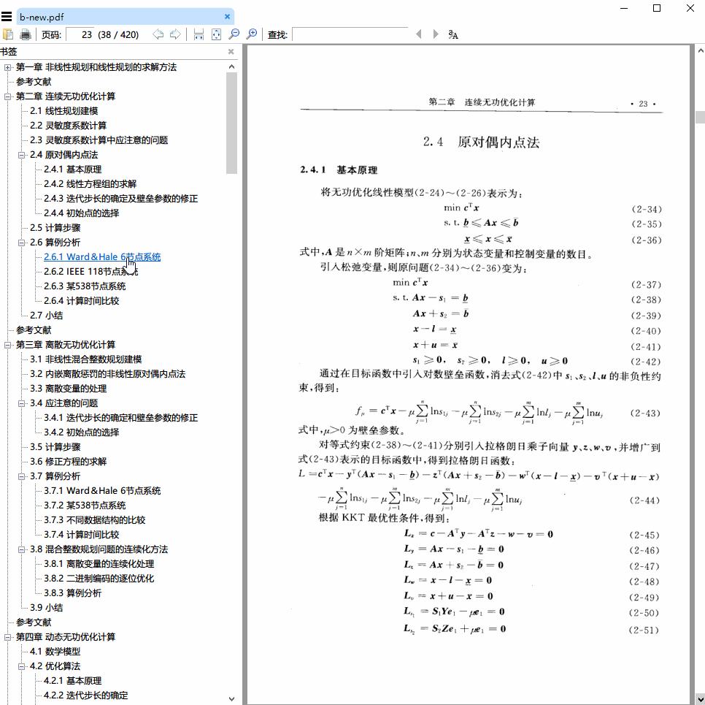
Task: Click the document scrollbar up arrow
Action: pos(700,50)
